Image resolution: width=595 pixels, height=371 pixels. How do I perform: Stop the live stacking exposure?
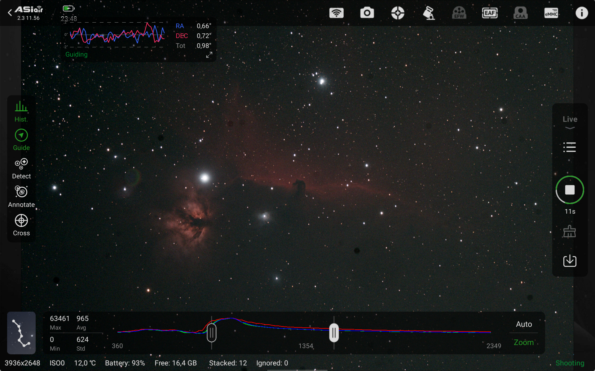pos(570,190)
